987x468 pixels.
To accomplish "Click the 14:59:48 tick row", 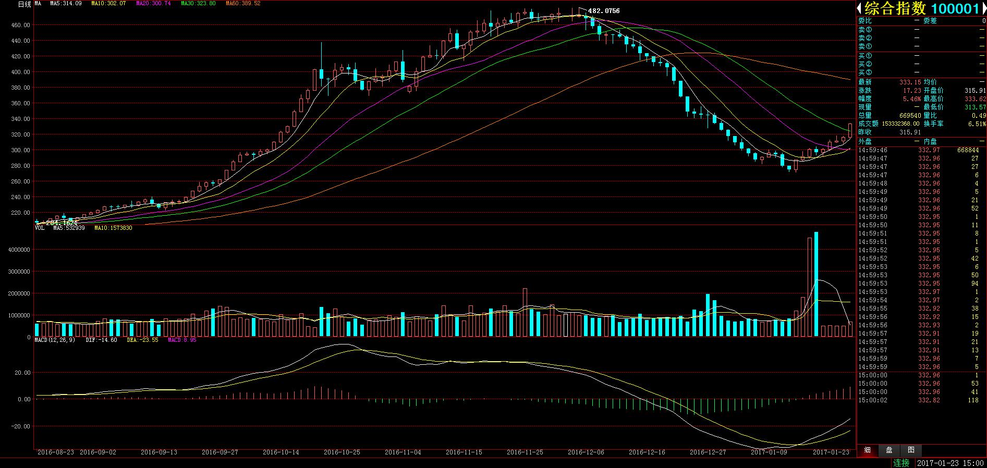I will point(921,183).
